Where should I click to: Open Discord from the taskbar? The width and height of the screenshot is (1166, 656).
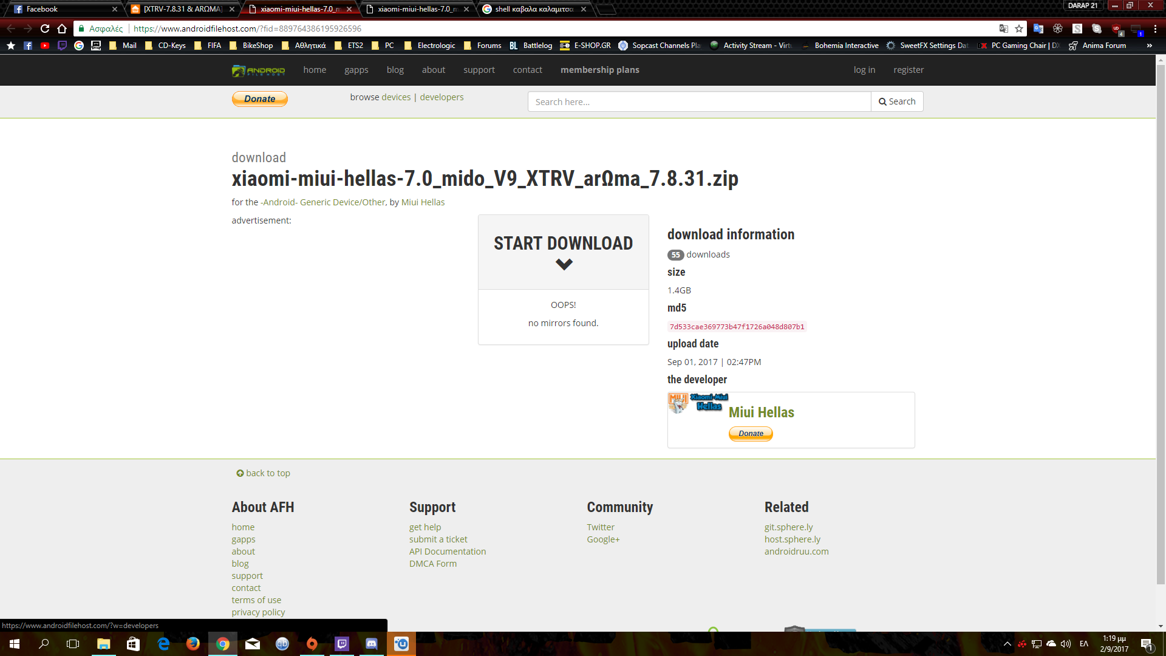[372, 644]
